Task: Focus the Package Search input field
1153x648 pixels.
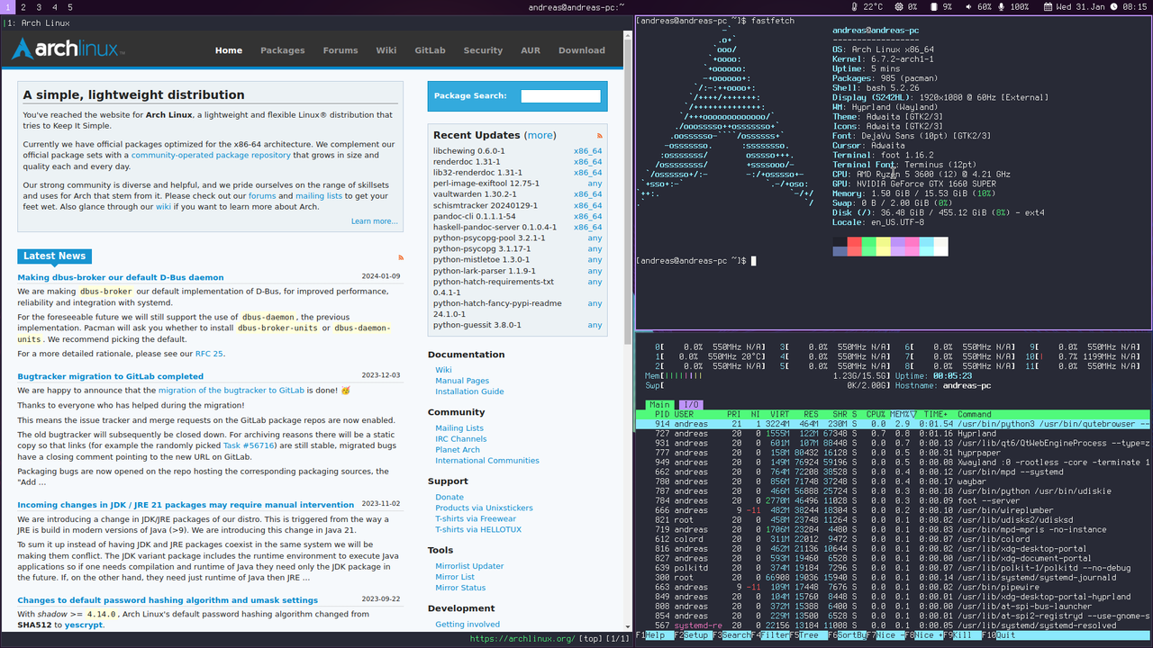Action: (x=560, y=96)
